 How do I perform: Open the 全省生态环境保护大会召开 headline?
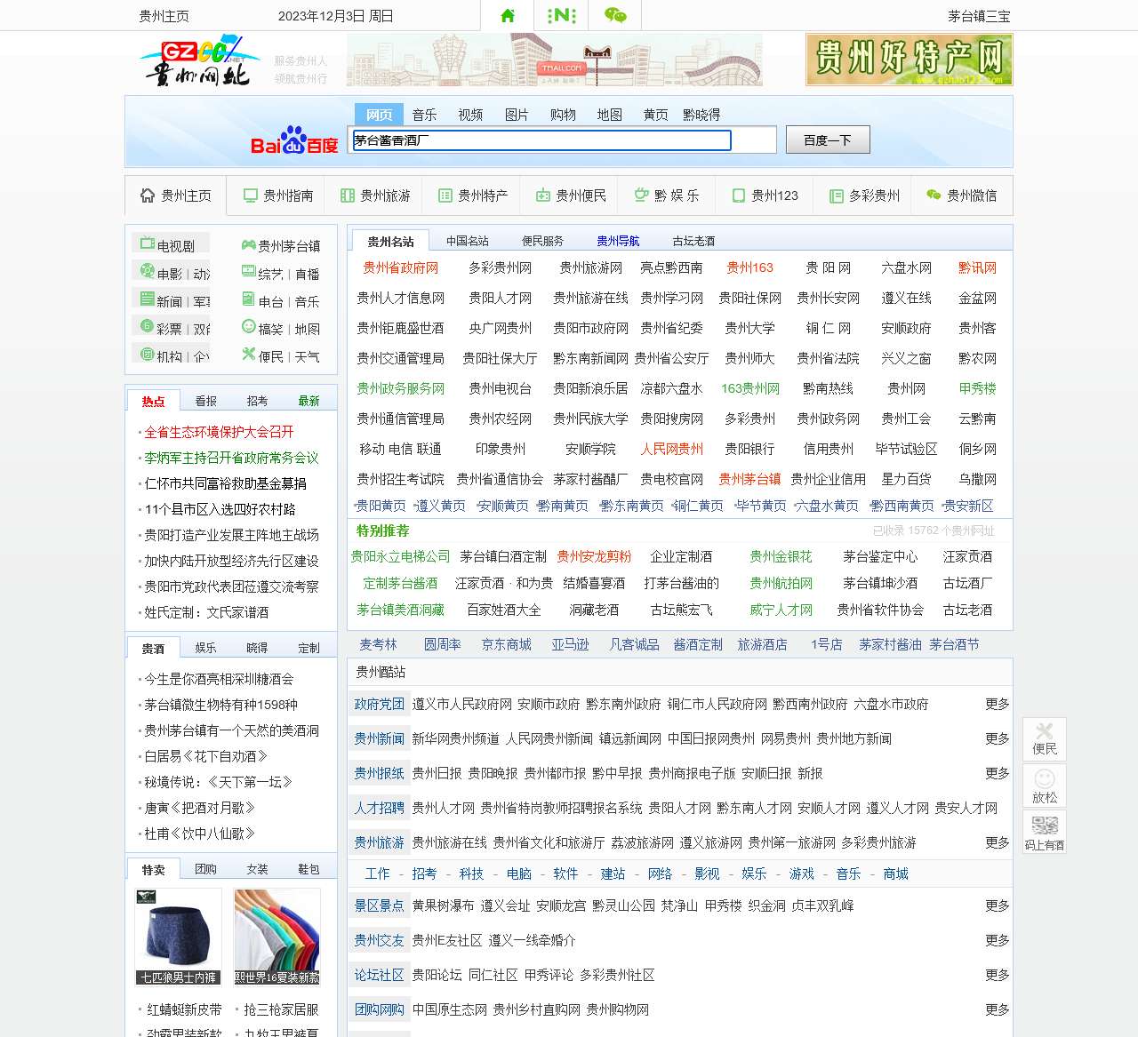(x=219, y=432)
